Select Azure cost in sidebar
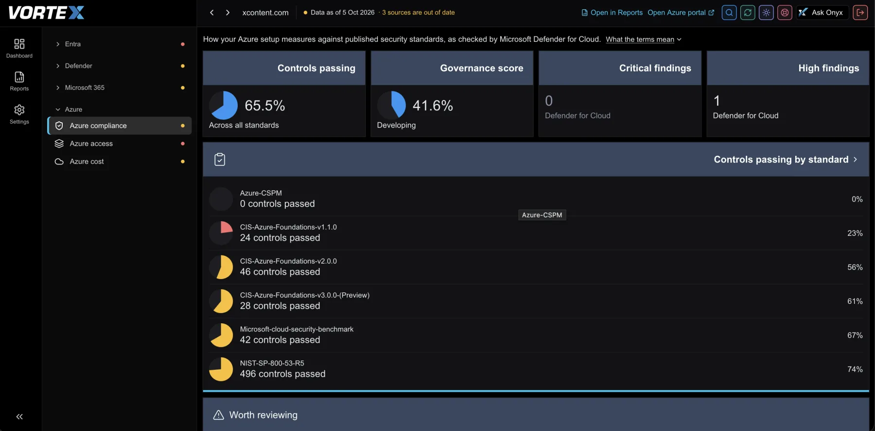Viewport: 875px width, 431px height. point(120,162)
